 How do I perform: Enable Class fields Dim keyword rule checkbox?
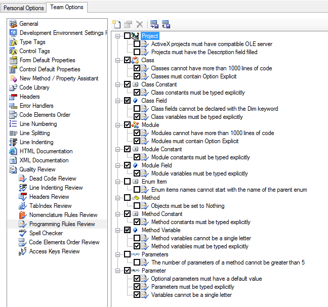coord(137,109)
